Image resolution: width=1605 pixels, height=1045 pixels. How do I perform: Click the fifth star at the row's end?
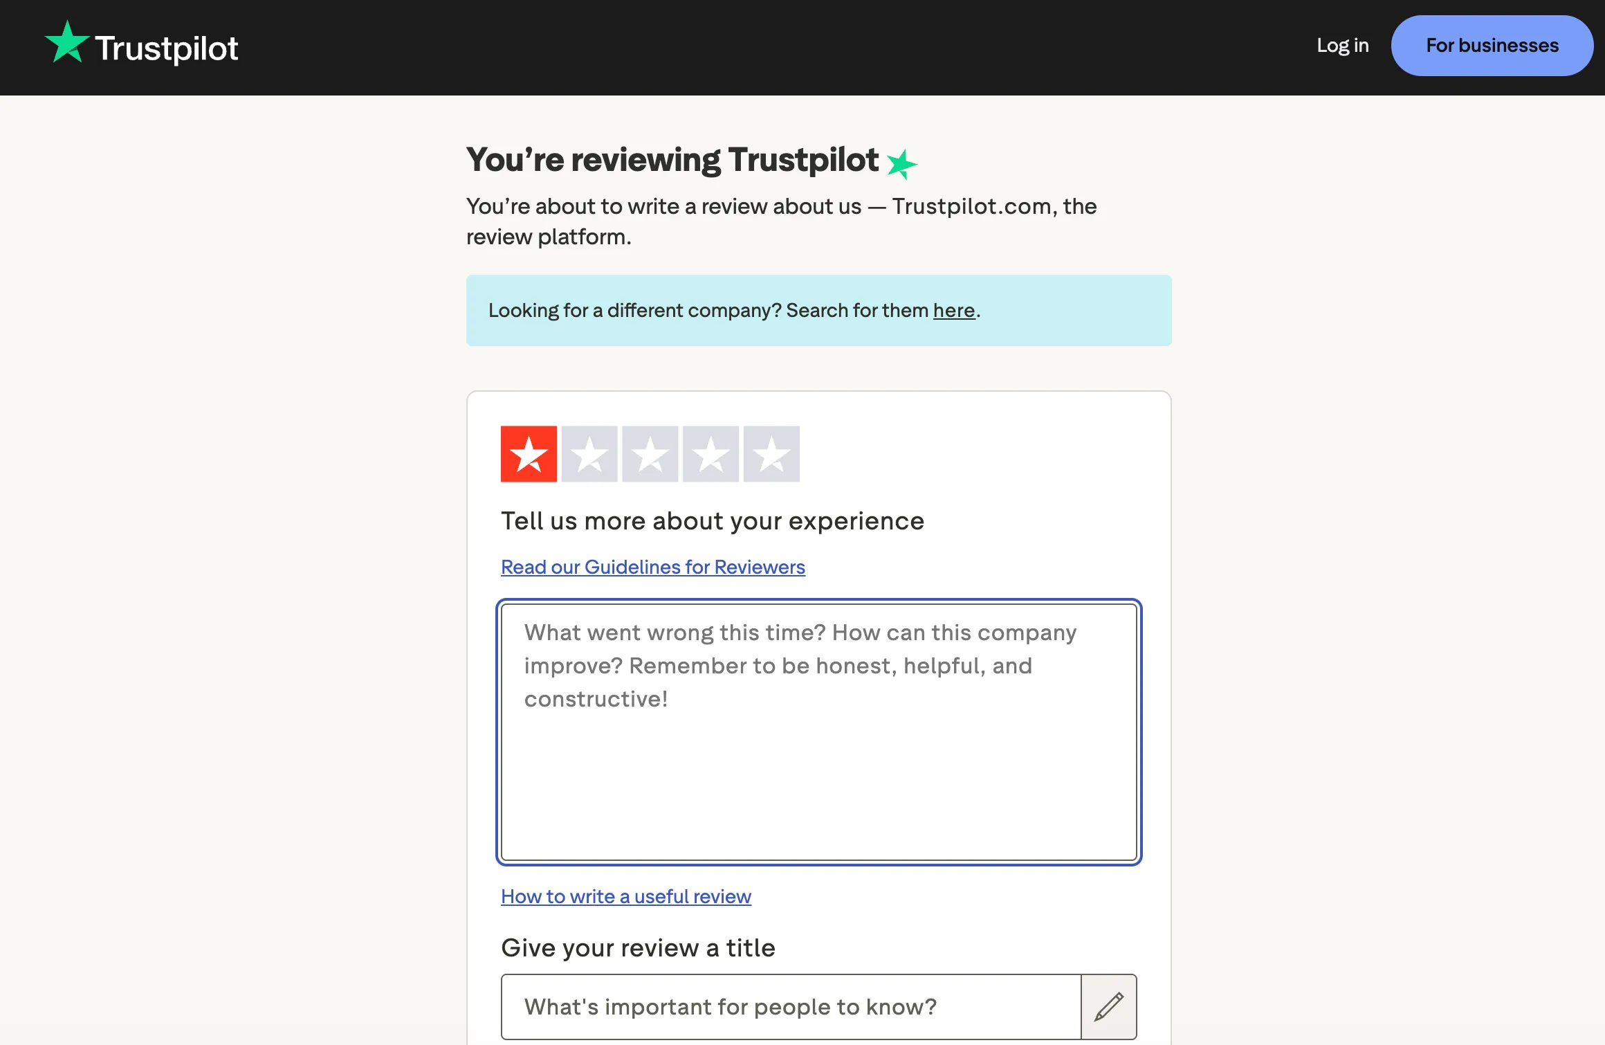point(771,454)
